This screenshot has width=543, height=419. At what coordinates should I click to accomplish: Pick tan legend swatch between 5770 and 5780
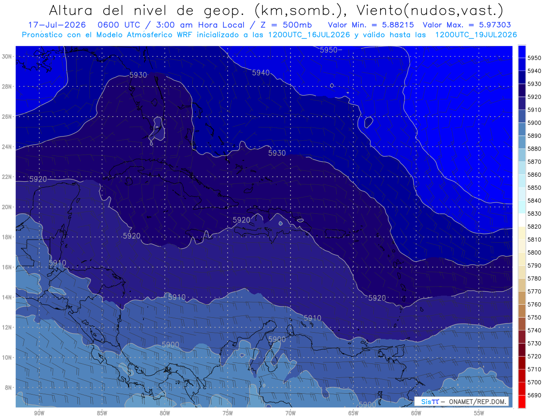(522, 284)
